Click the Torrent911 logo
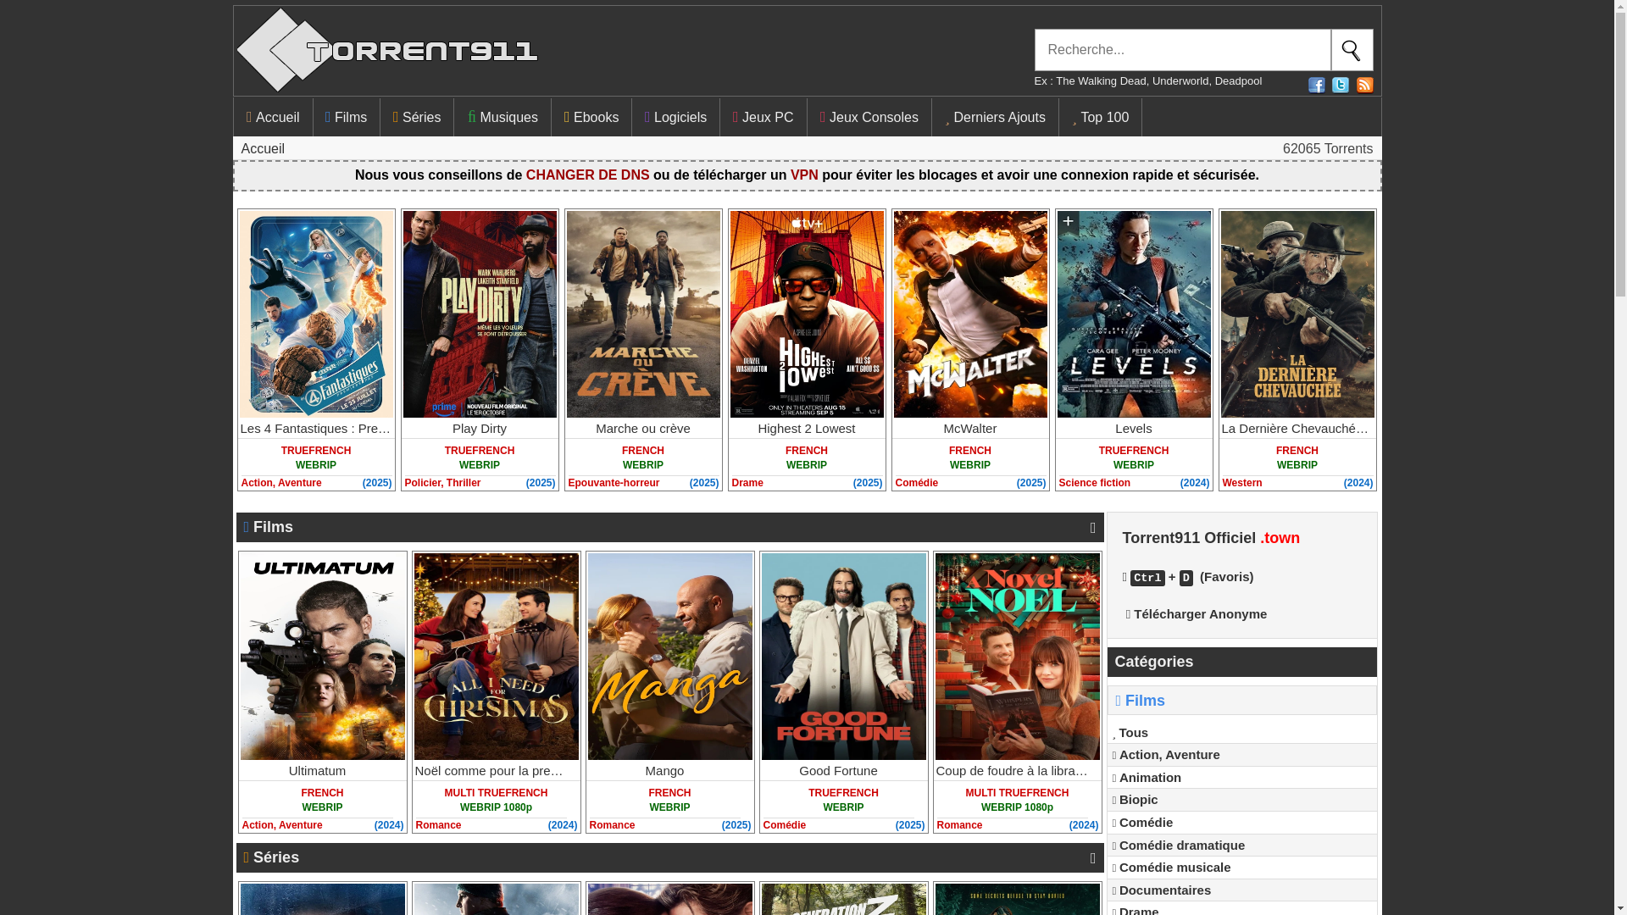The image size is (1627, 915). (x=387, y=50)
